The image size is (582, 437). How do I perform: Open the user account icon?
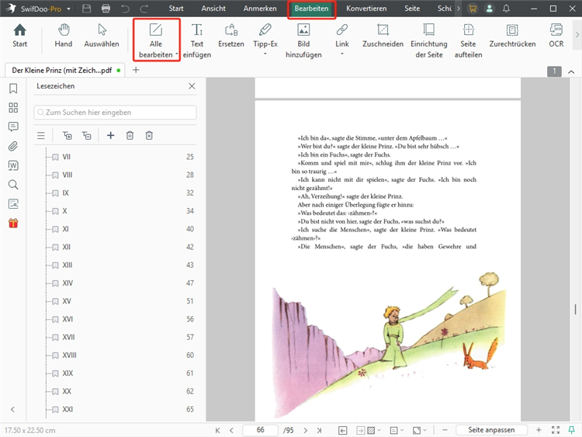(x=490, y=9)
